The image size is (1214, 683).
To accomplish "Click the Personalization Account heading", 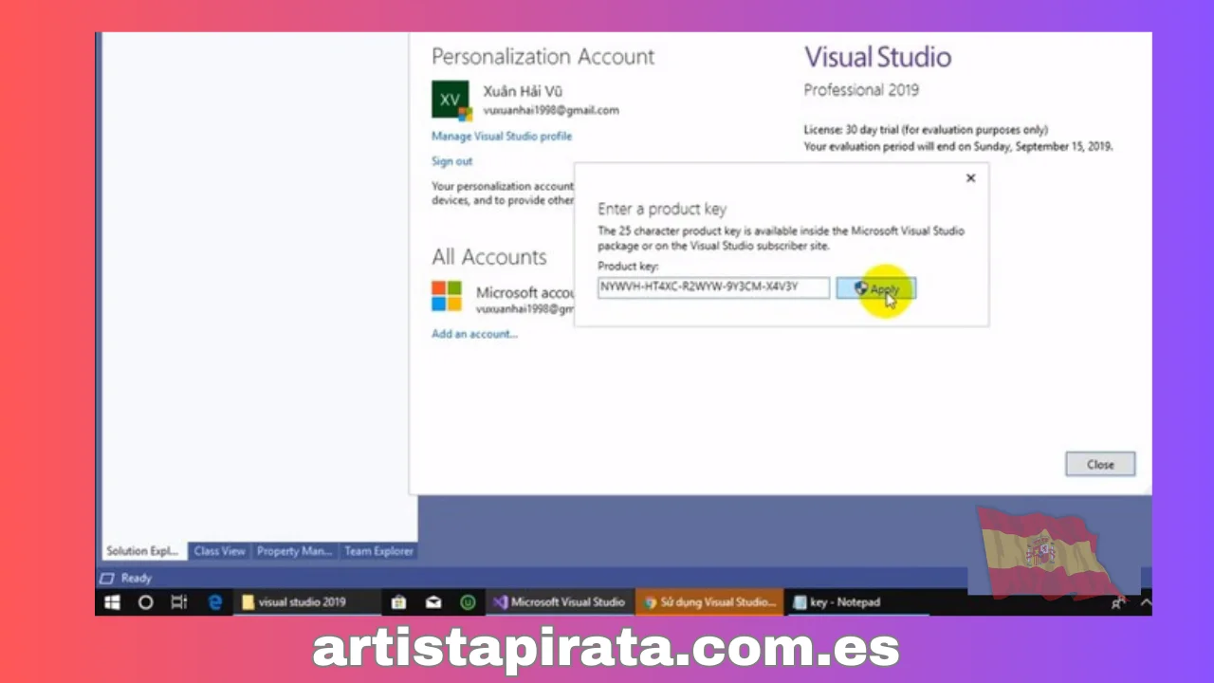I will 543,57.
